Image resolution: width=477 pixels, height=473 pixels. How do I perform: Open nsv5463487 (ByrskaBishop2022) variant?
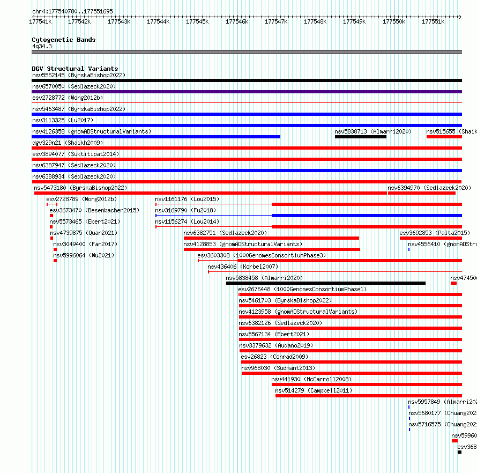tap(79, 109)
